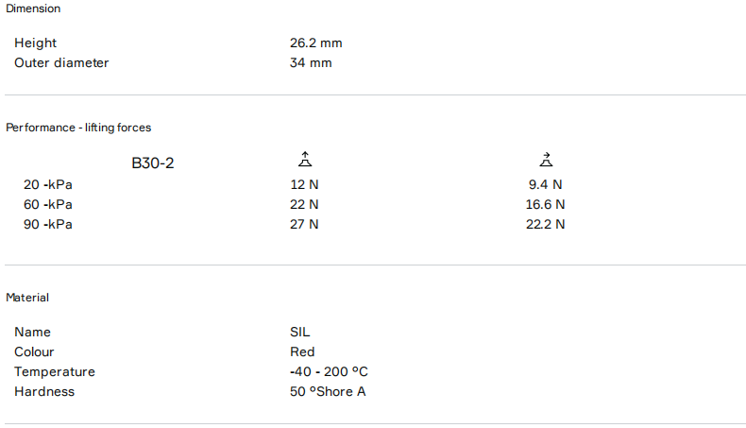This screenshot has height=428, width=746.
Task: Select the 34 mm diameter value
Action: pyautogui.click(x=311, y=63)
